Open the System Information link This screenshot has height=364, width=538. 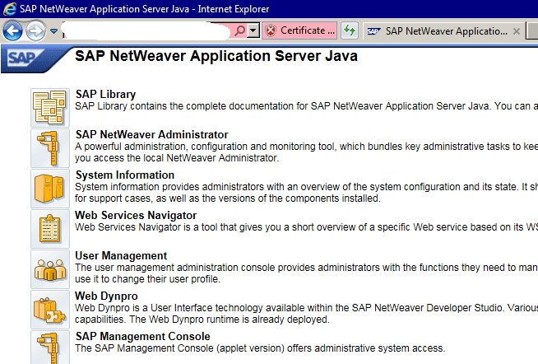pyautogui.click(x=125, y=175)
